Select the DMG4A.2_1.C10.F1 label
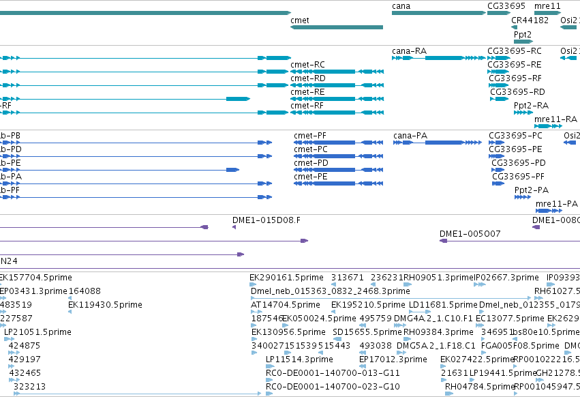The width and height of the screenshot is (580, 397). [x=433, y=319]
